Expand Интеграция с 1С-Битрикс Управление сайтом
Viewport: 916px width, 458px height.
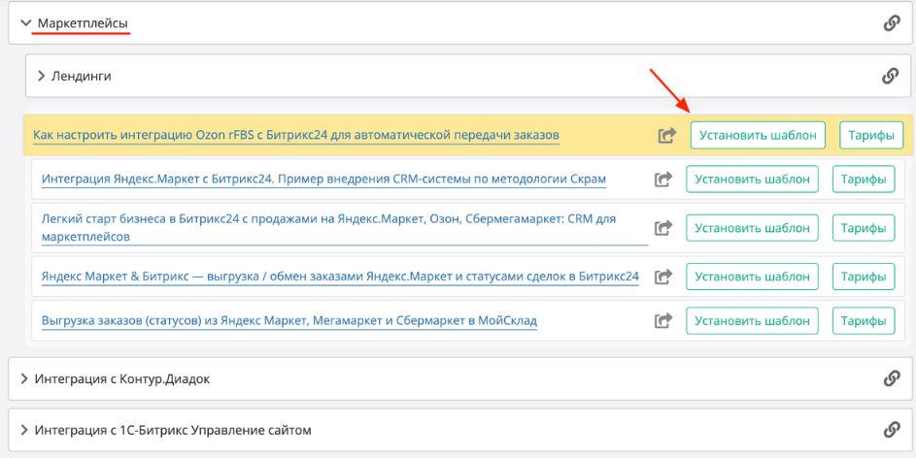coord(24,429)
